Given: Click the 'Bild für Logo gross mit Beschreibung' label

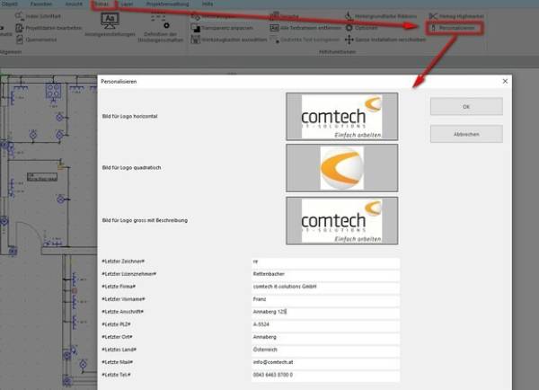Looking at the screenshot, I should click(145, 220).
